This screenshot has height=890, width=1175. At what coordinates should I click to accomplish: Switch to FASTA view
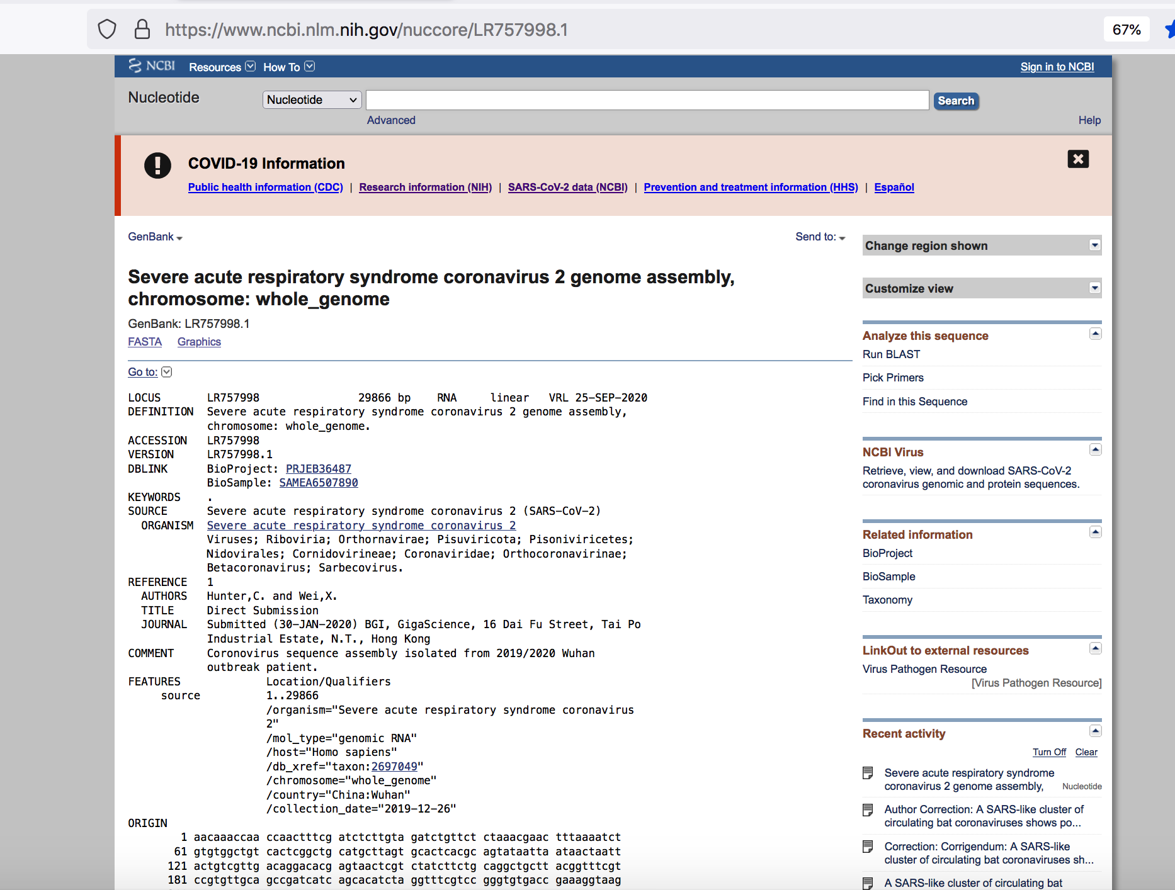(x=145, y=342)
